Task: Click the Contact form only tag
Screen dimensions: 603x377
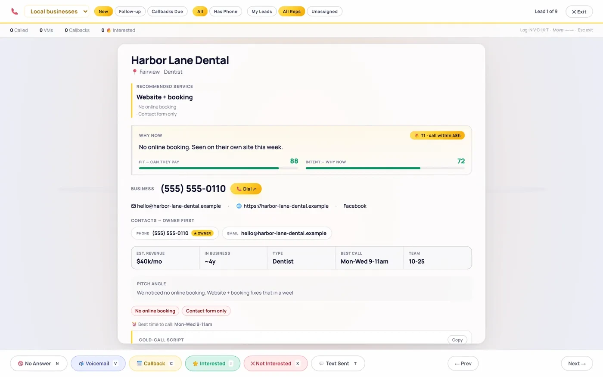Action: click(x=206, y=311)
